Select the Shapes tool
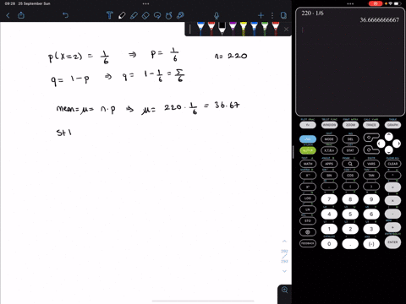 coord(169,15)
